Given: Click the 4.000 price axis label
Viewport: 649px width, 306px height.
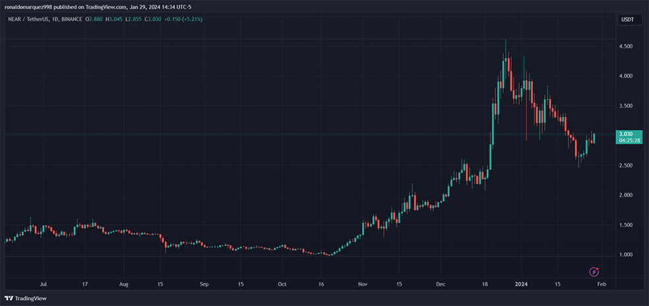Looking at the screenshot, I should 626,76.
